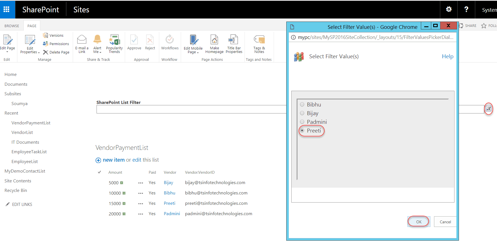This screenshot has width=497, height=244.
Task: Click Delete Page in the ribbon
Action: pyautogui.click(x=56, y=52)
